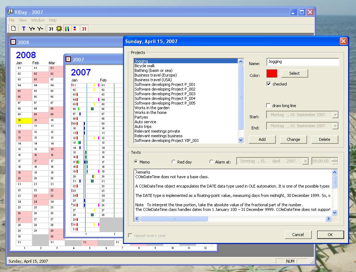Expand the alarm date dropdown arrow

(305, 161)
